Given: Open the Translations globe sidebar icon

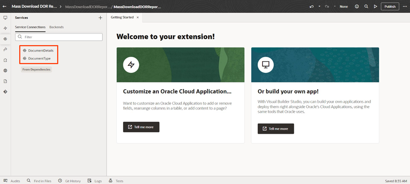Looking at the screenshot, I should tap(5, 71).
